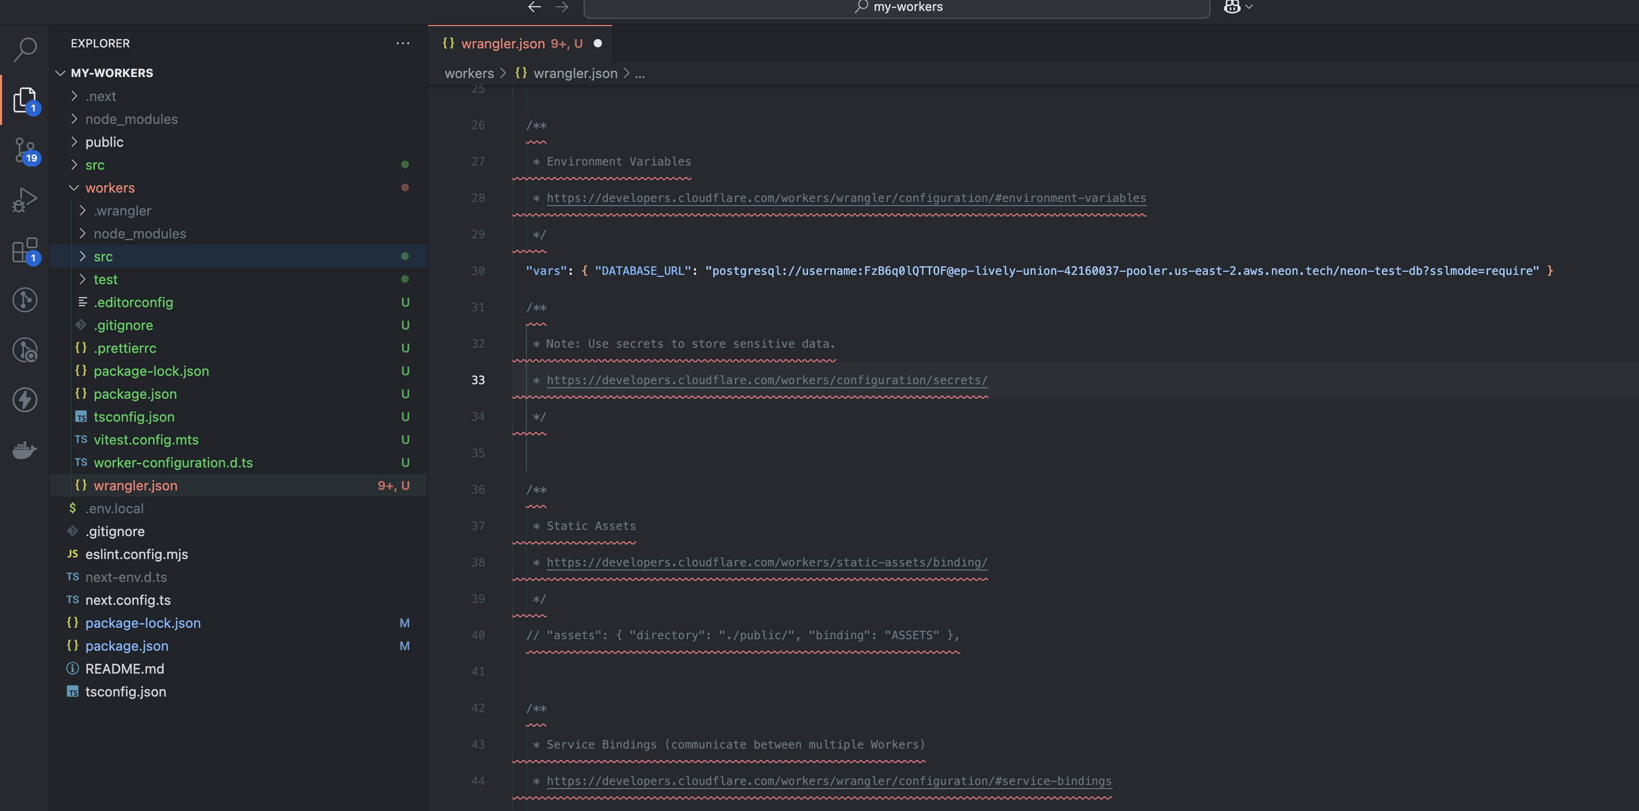Open the Copilot icon menu
This screenshot has height=811, width=1639.
click(x=1238, y=7)
